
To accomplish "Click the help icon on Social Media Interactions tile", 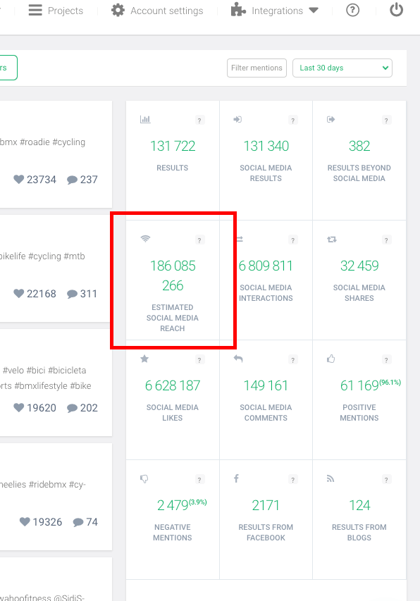I will pyautogui.click(x=292, y=240).
